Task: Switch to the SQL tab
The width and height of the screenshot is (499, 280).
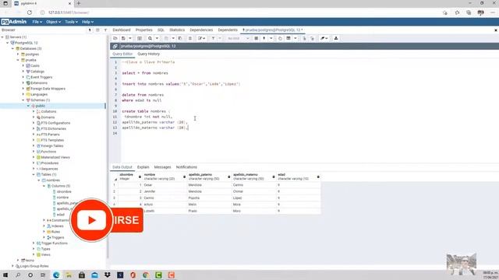Action: (x=161, y=30)
